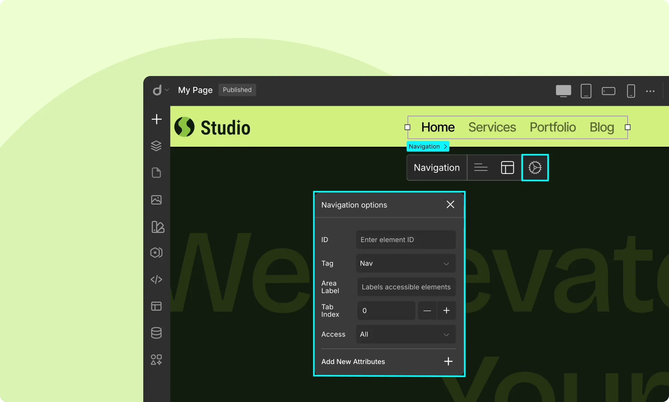Click the Published status badge
This screenshot has width=669, height=402.
[x=237, y=90]
